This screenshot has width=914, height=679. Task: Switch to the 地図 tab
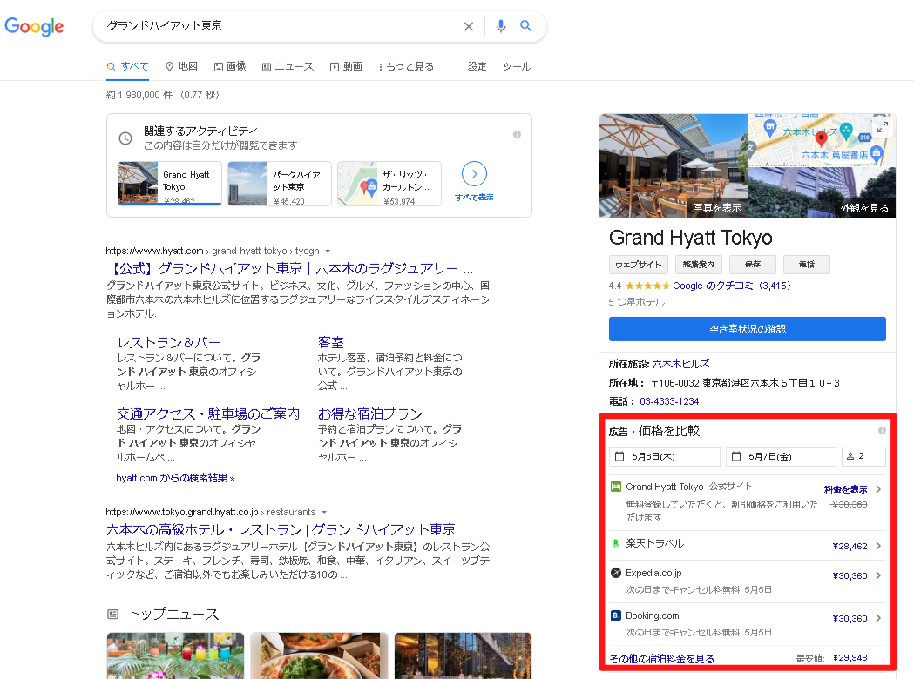point(181,66)
